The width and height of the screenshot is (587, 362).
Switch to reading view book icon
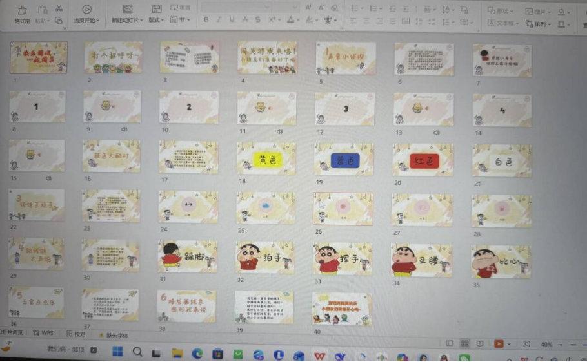tap(480, 343)
